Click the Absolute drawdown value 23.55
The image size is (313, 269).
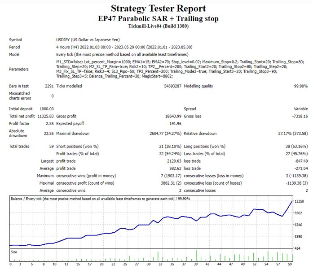pos(48,134)
